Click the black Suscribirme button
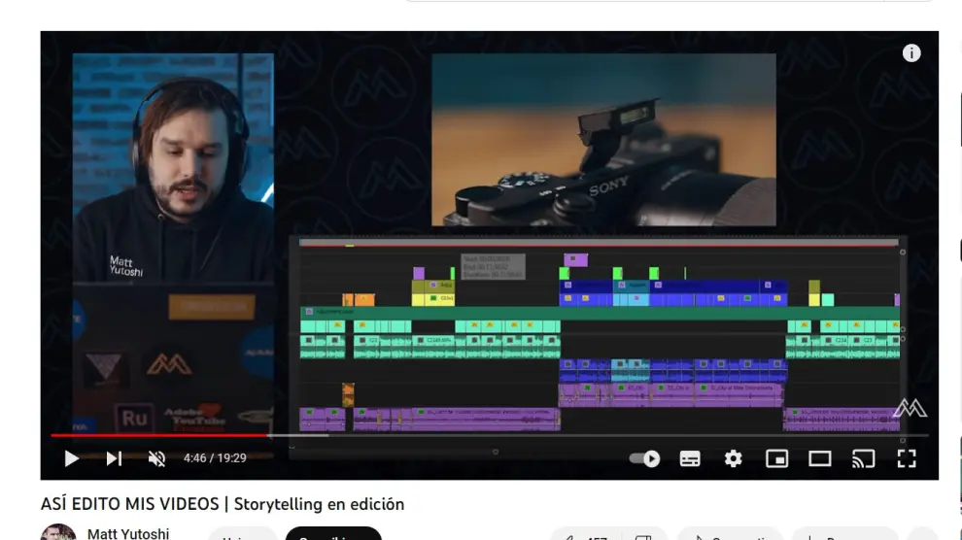The height and width of the screenshot is (540, 962). [333, 534]
